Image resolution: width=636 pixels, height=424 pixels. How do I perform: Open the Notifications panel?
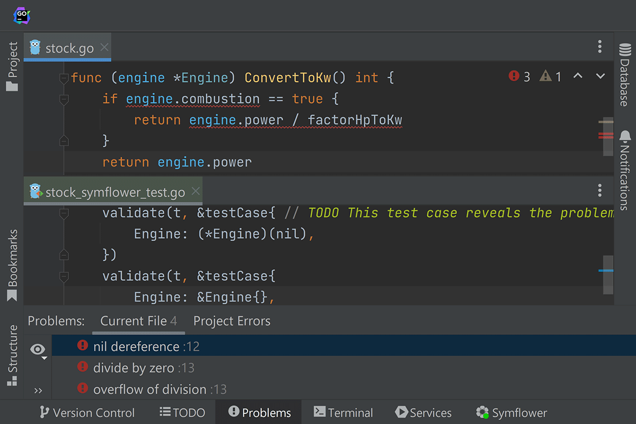pyautogui.click(x=625, y=170)
